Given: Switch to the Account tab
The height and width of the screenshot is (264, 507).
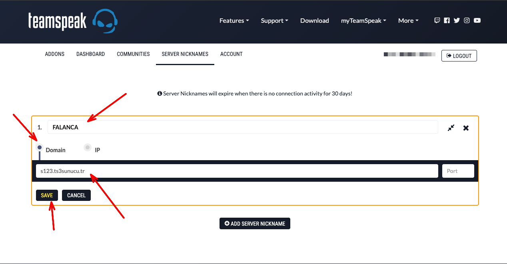Looking at the screenshot, I should [x=232, y=54].
